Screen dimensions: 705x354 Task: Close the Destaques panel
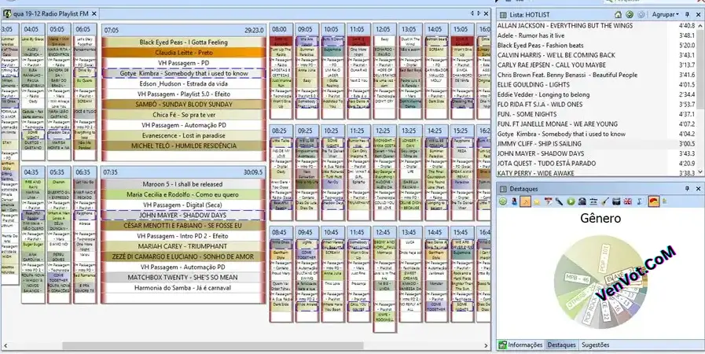(698, 189)
